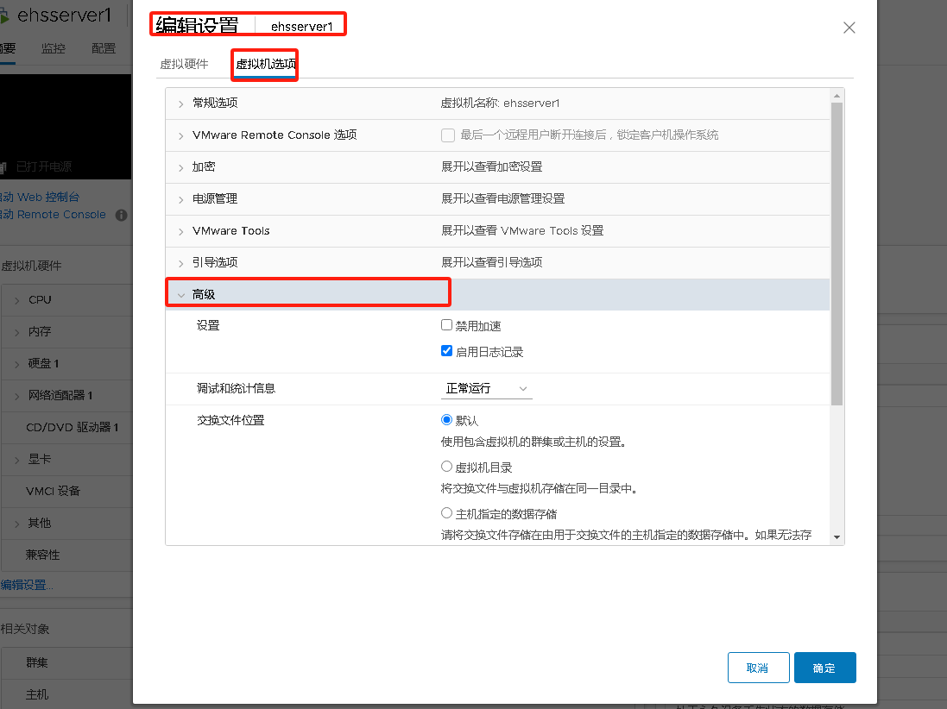Click the Web 控制台 launch link
Image resolution: width=947 pixels, height=709 pixels.
[40, 198]
